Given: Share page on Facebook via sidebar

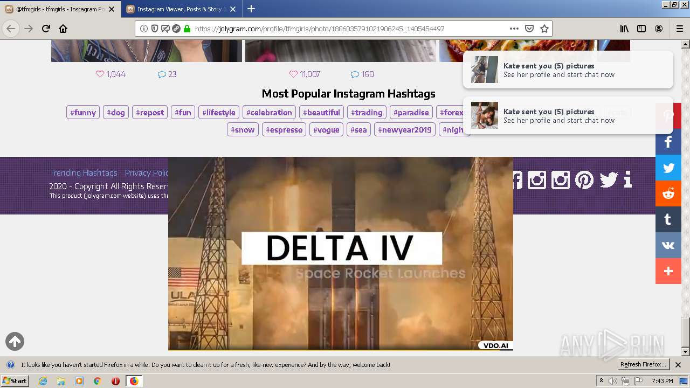Looking at the screenshot, I should tap(668, 142).
